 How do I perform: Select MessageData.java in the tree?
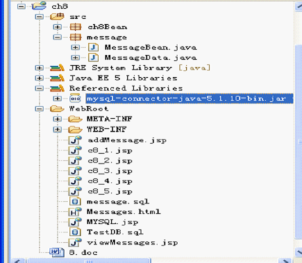tap(151, 58)
